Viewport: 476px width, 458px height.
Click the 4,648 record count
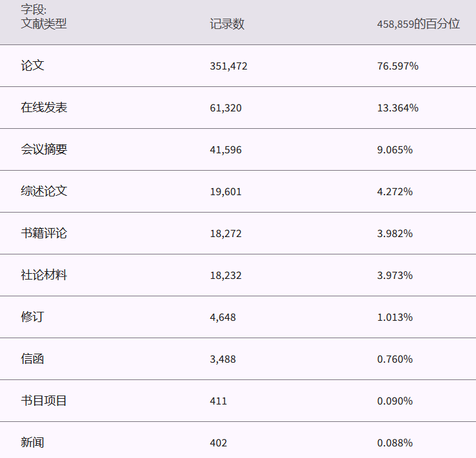click(223, 317)
